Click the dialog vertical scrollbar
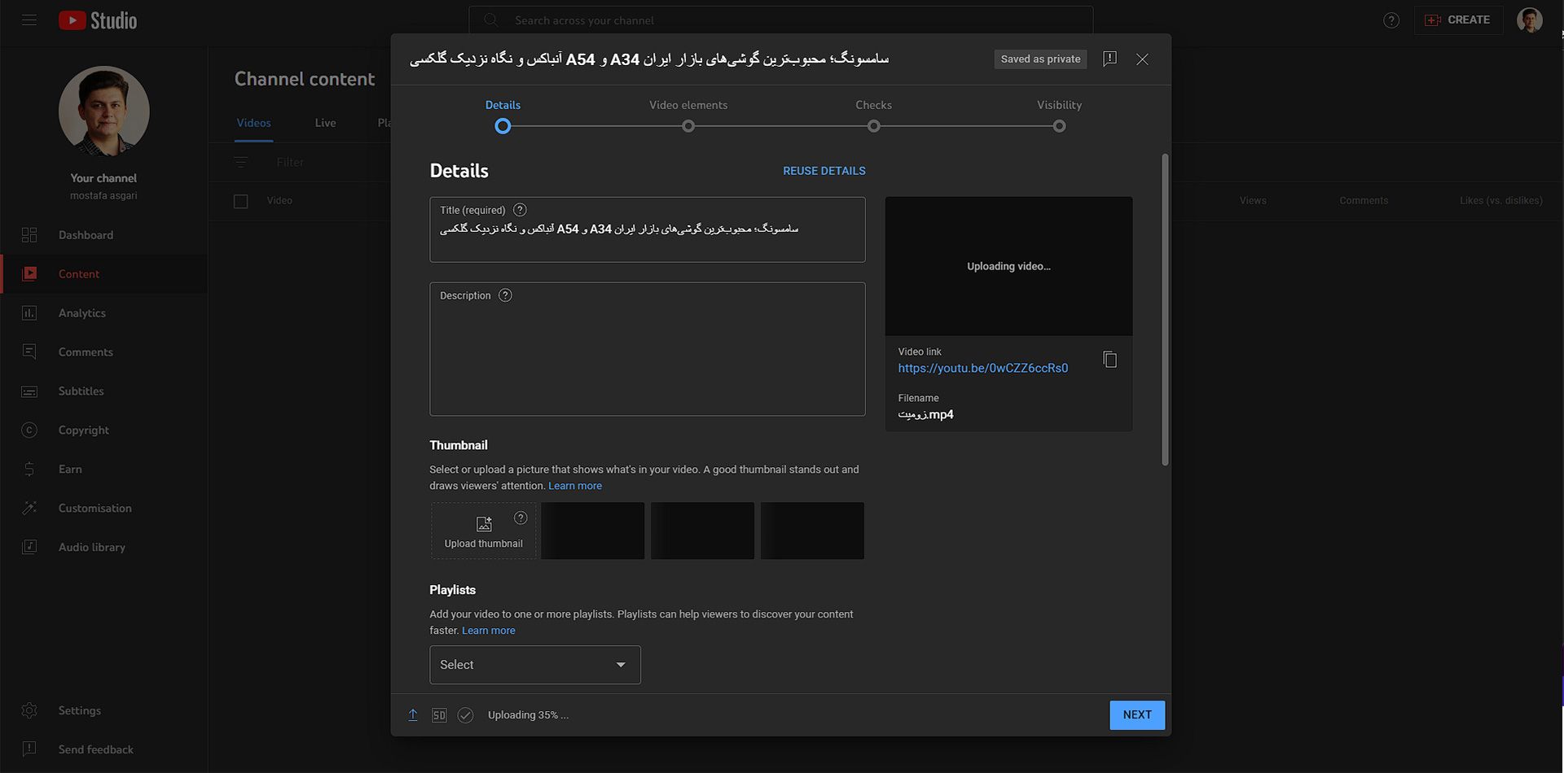Screen dimensions: 1564x773 pyautogui.click(x=1165, y=309)
